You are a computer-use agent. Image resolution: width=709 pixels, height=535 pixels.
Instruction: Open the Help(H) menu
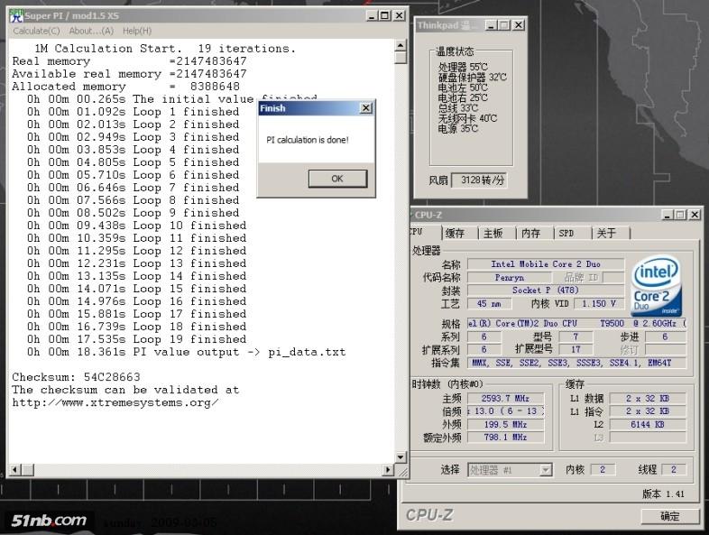(137, 31)
